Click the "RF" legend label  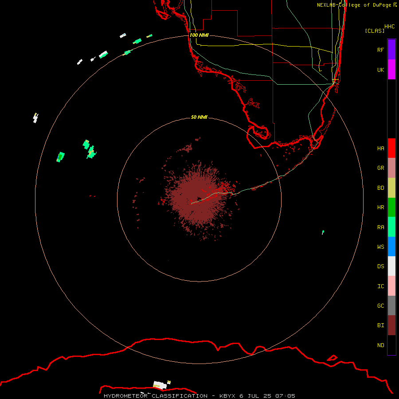point(380,50)
